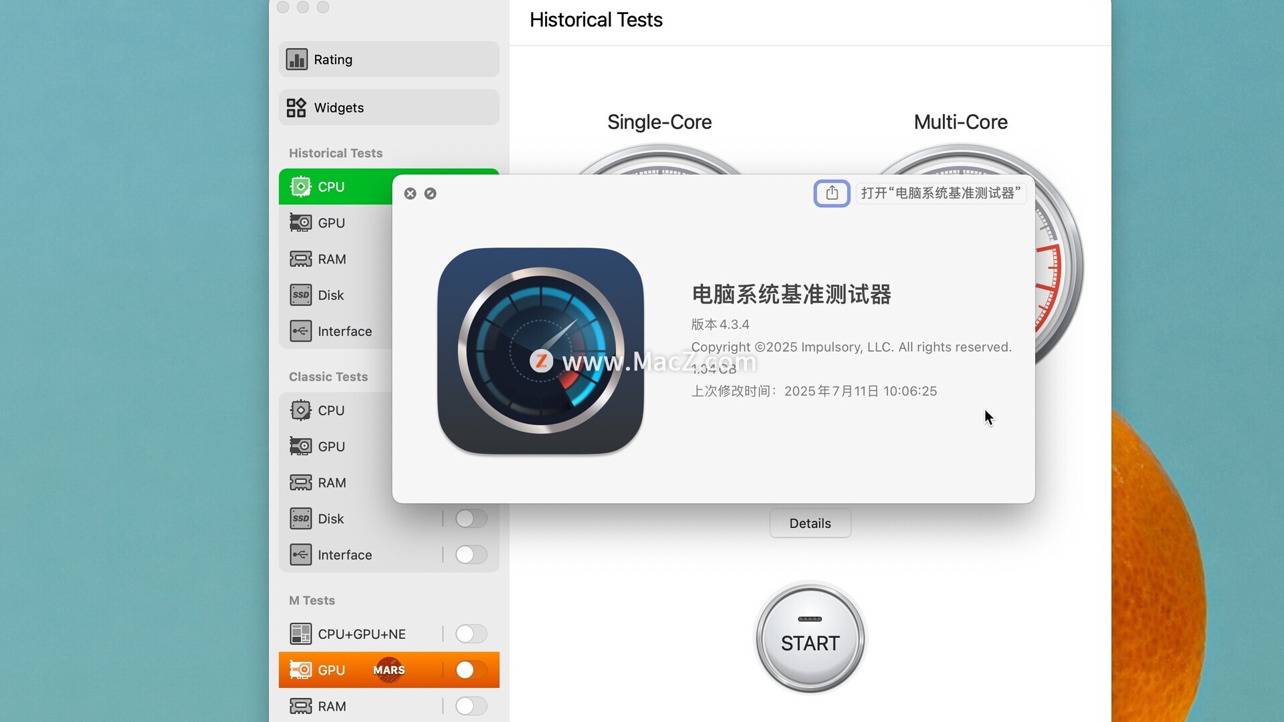1284x722 pixels.
Task: Click the share icon in the preview panel
Action: tap(832, 193)
